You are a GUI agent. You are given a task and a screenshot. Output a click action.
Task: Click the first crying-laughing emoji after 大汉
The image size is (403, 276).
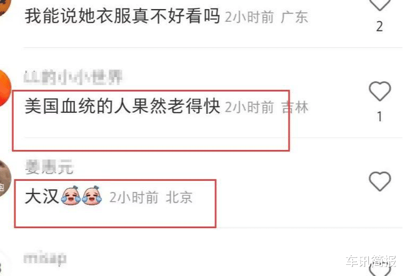point(71,195)
